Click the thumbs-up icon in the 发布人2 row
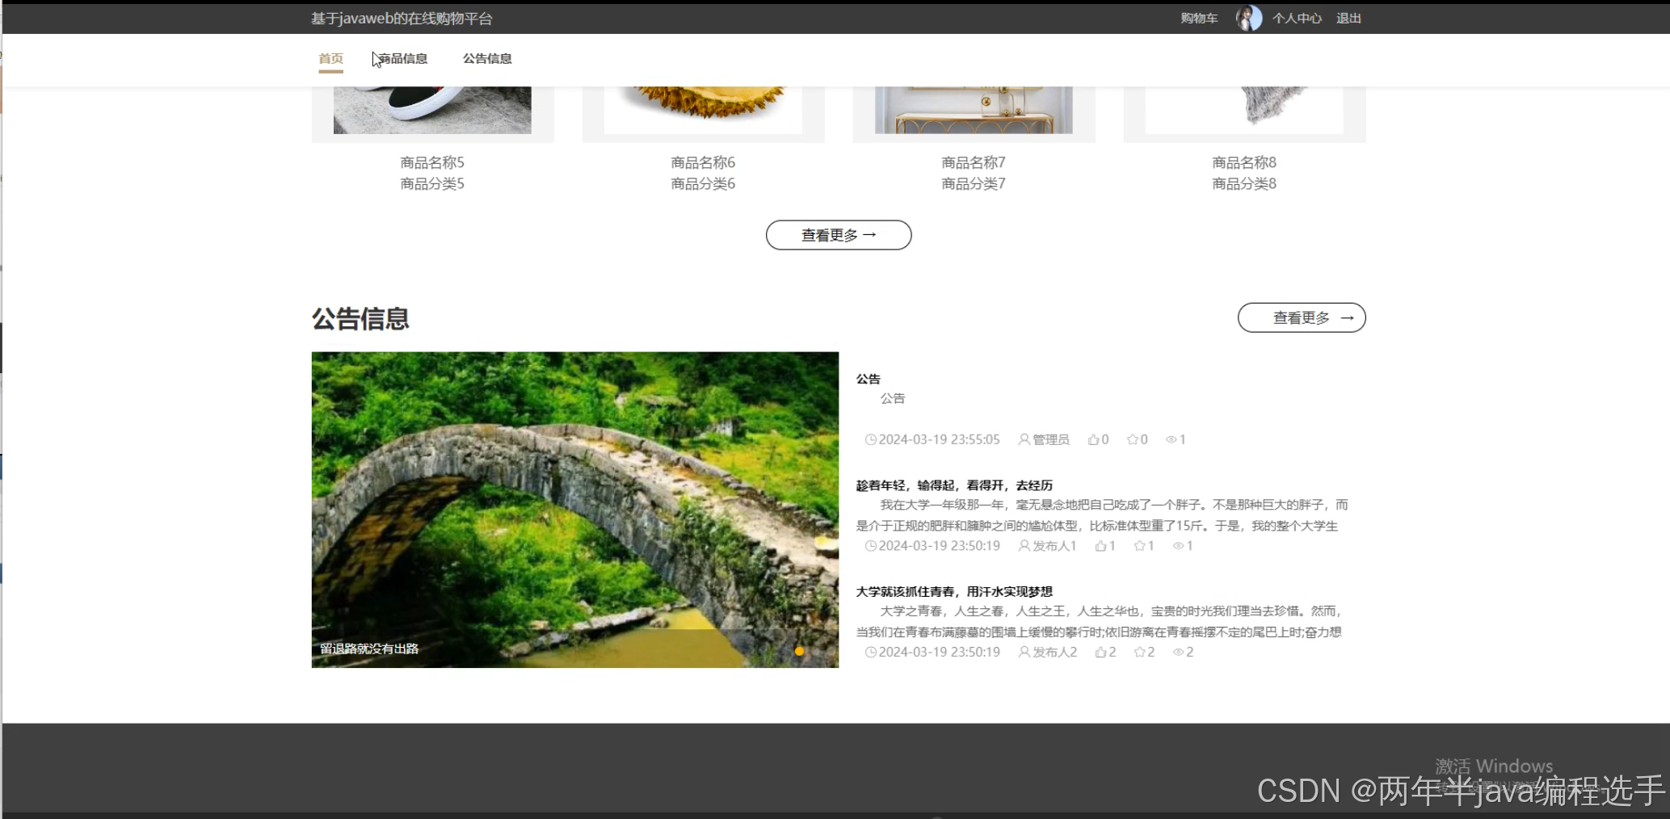1670x819 pixels. pos(1100,652)
